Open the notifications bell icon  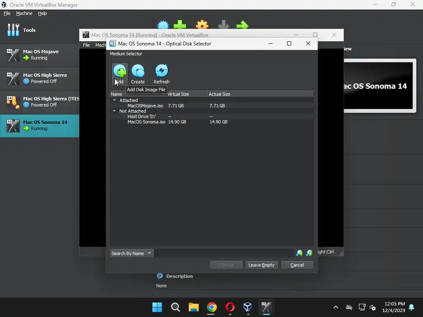tap(411, 307)
